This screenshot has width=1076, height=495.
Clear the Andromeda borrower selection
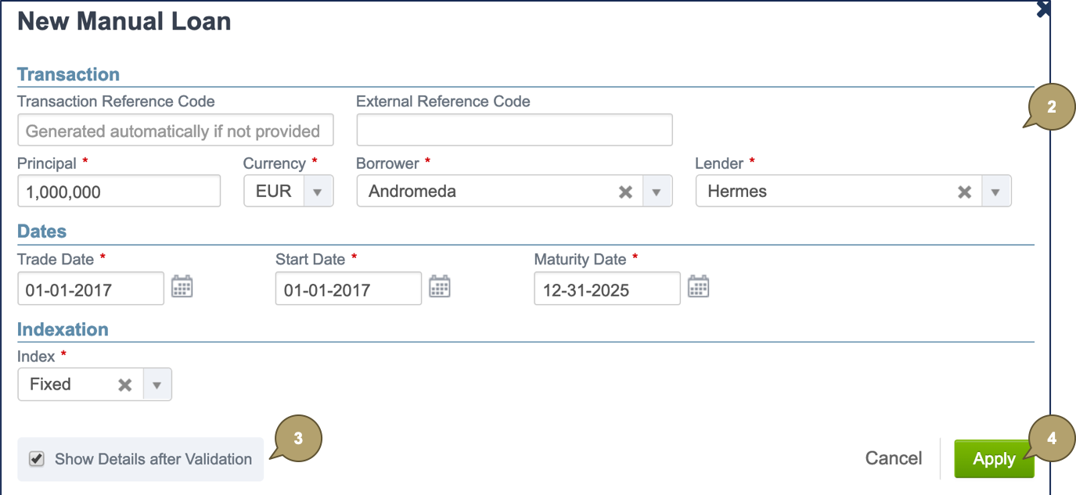(x=625, y=192)
